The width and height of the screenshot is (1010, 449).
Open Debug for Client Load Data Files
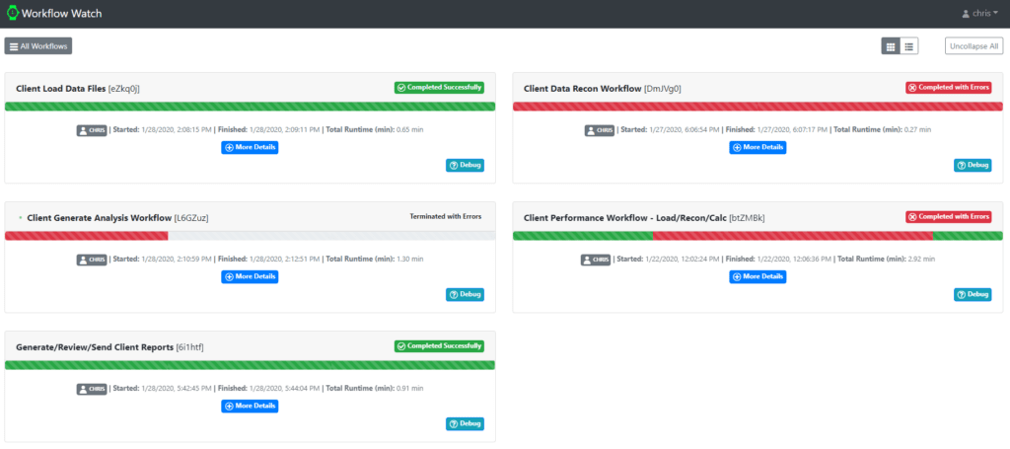tap(465, 165)
